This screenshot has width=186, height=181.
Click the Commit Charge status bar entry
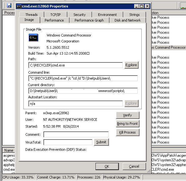56,177
